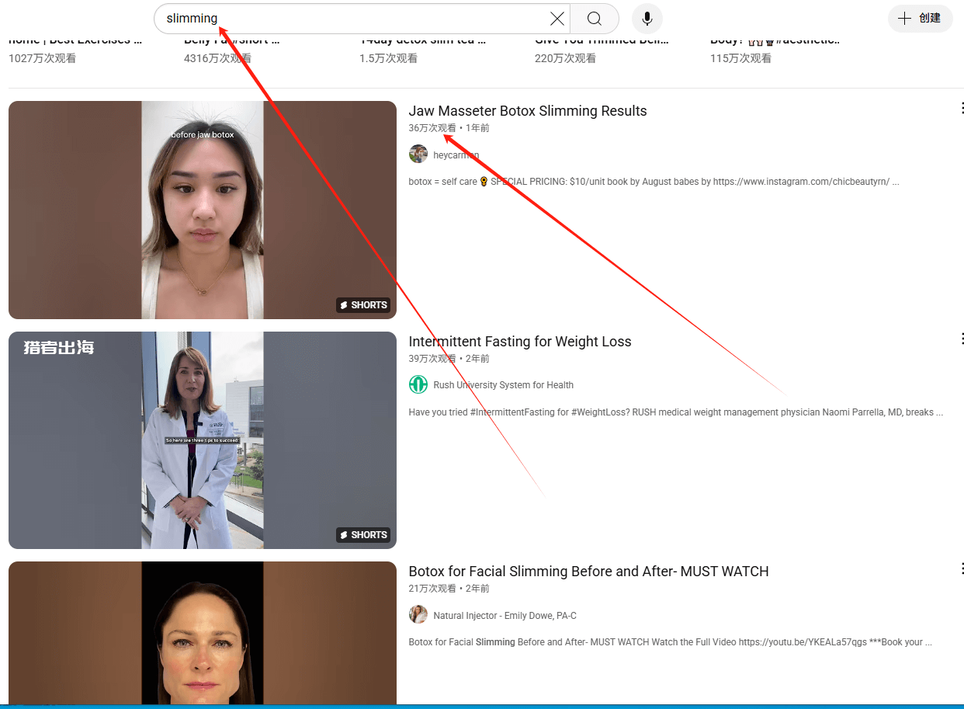964x709 pixels.
Task: Open the Botox for Facial Slimming thumbnail
Action: tap(203, 633)
